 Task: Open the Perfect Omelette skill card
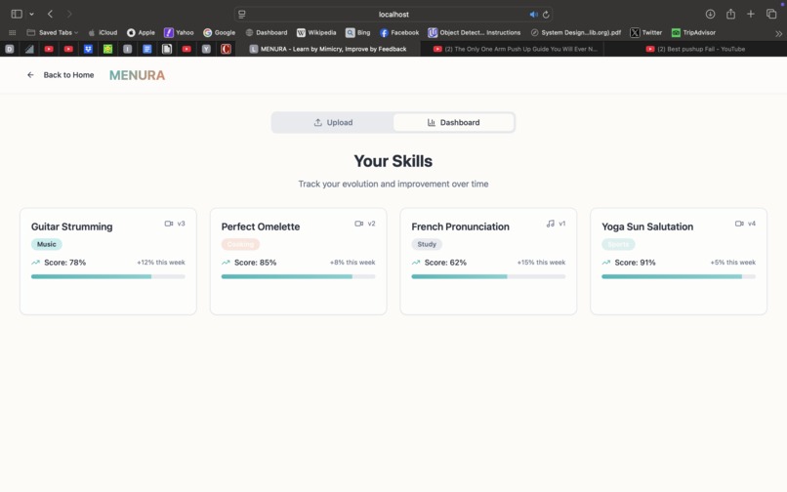tap(298, 262)
